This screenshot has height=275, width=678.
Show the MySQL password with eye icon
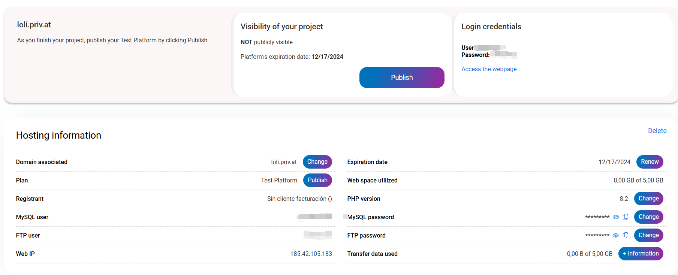[x=615, y=217]
